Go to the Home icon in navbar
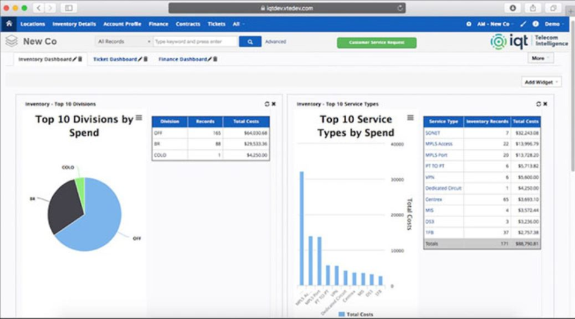Image resolution: width=575 pixels, height=319 pixels. [9, 23]
